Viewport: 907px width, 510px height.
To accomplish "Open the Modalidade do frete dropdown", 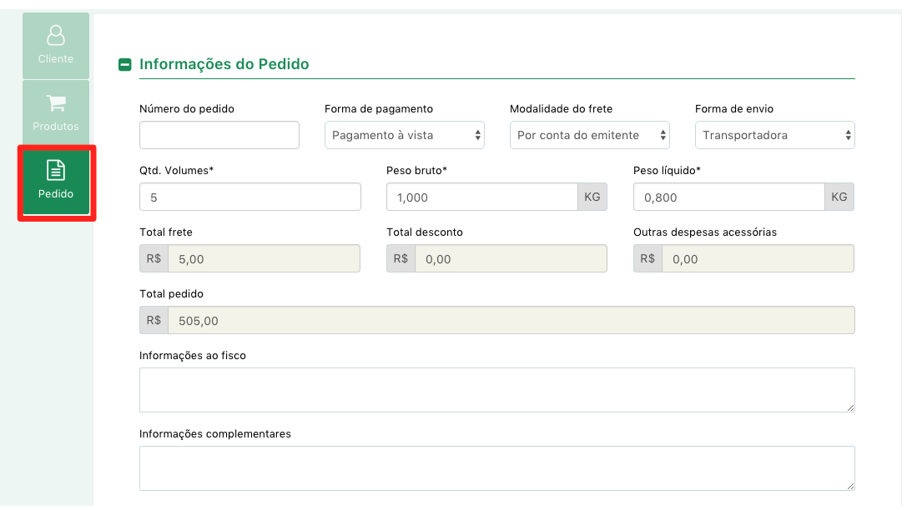I will [589, 135].
